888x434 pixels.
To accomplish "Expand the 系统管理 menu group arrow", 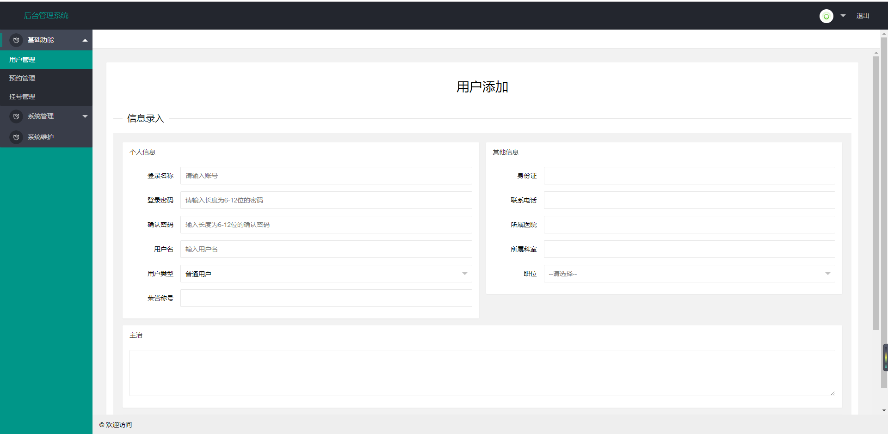I will (x=85, y=116).
